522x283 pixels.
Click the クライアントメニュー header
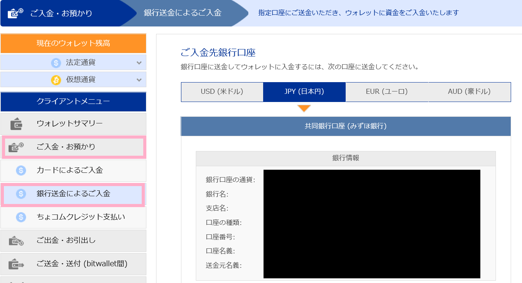pyautogui.click(x=73, y=102)
